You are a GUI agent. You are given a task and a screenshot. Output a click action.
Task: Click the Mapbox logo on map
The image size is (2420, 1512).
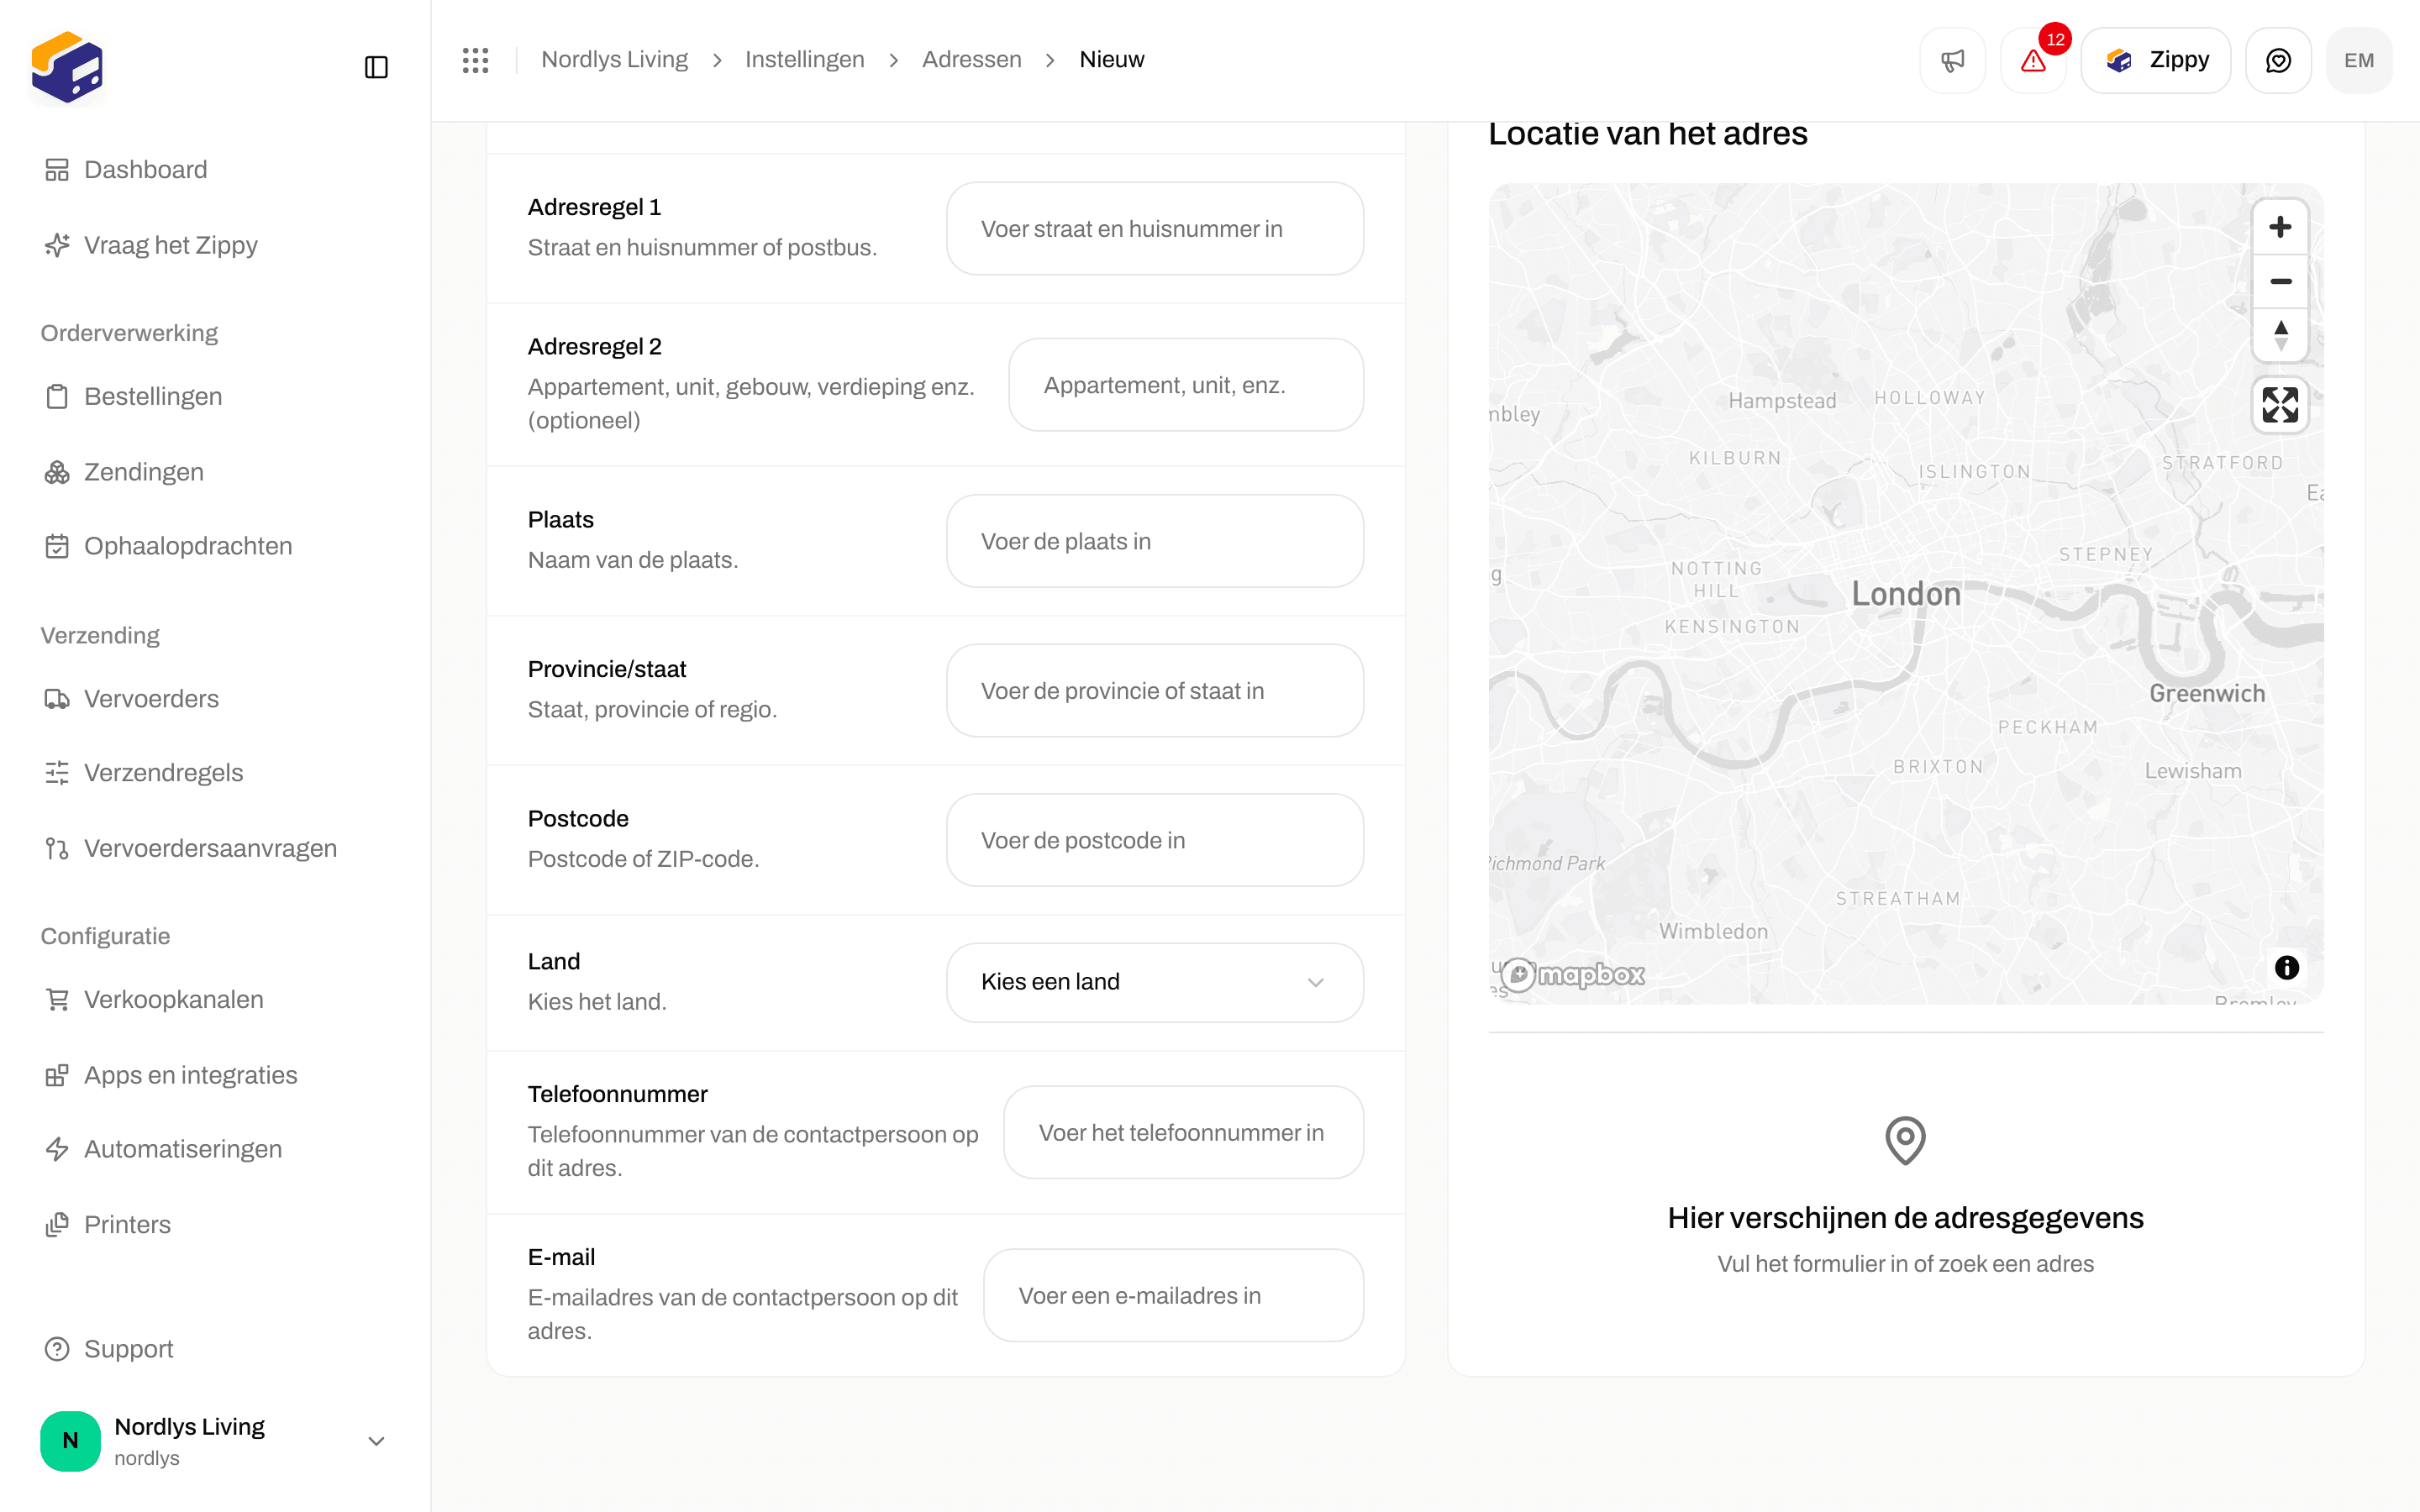(1573, 974)
